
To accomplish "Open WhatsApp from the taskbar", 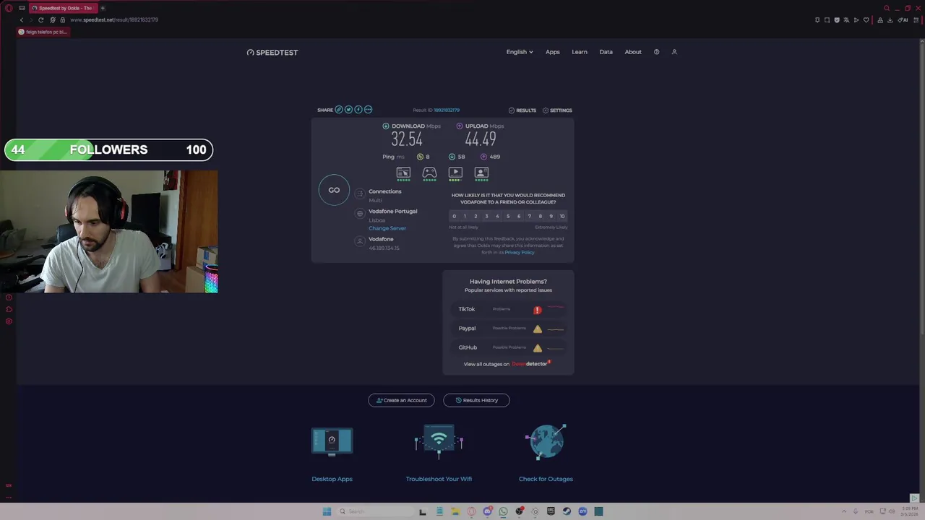I will click(x=503, y=511).
